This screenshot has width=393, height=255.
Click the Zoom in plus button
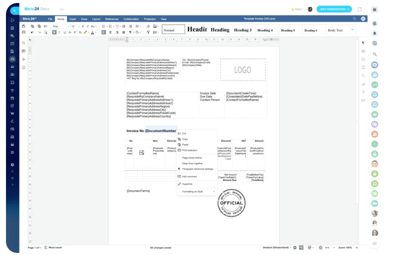pyautogui.click(x=357, y=248)
